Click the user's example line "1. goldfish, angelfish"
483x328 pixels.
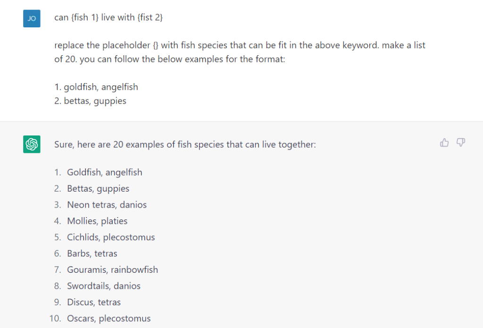tap(96, 87)
